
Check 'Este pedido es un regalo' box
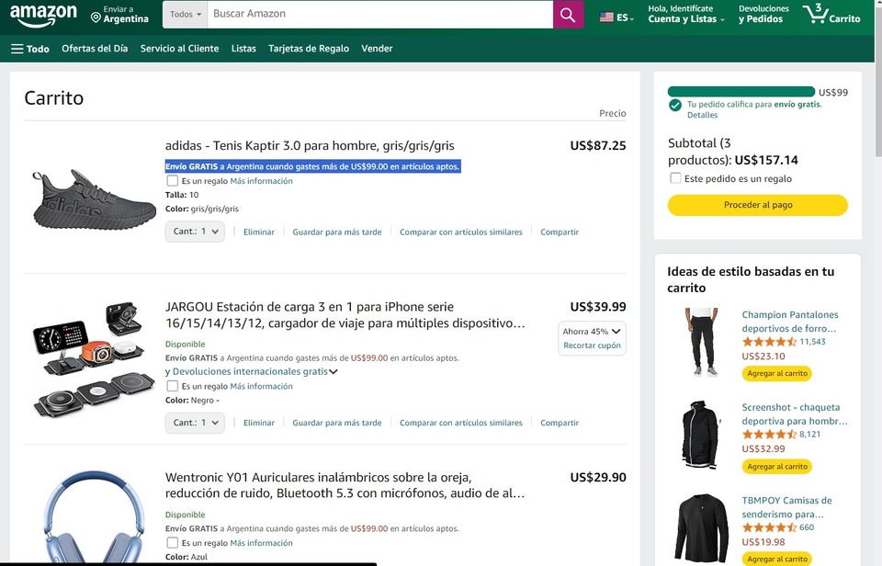675,178
